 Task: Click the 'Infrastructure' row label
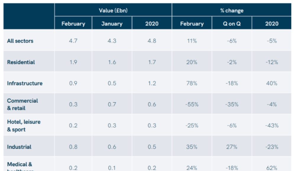coord(25,83)
